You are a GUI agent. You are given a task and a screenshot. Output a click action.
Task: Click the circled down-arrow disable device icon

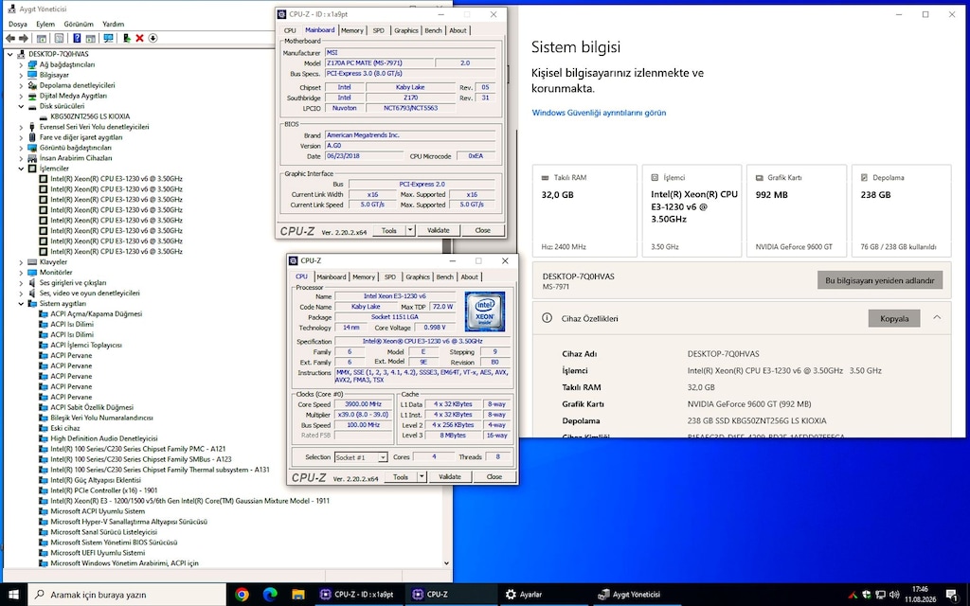click(x=153, y=38)
